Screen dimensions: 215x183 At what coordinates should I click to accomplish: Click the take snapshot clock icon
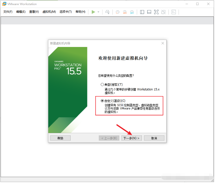coord(117,12)
